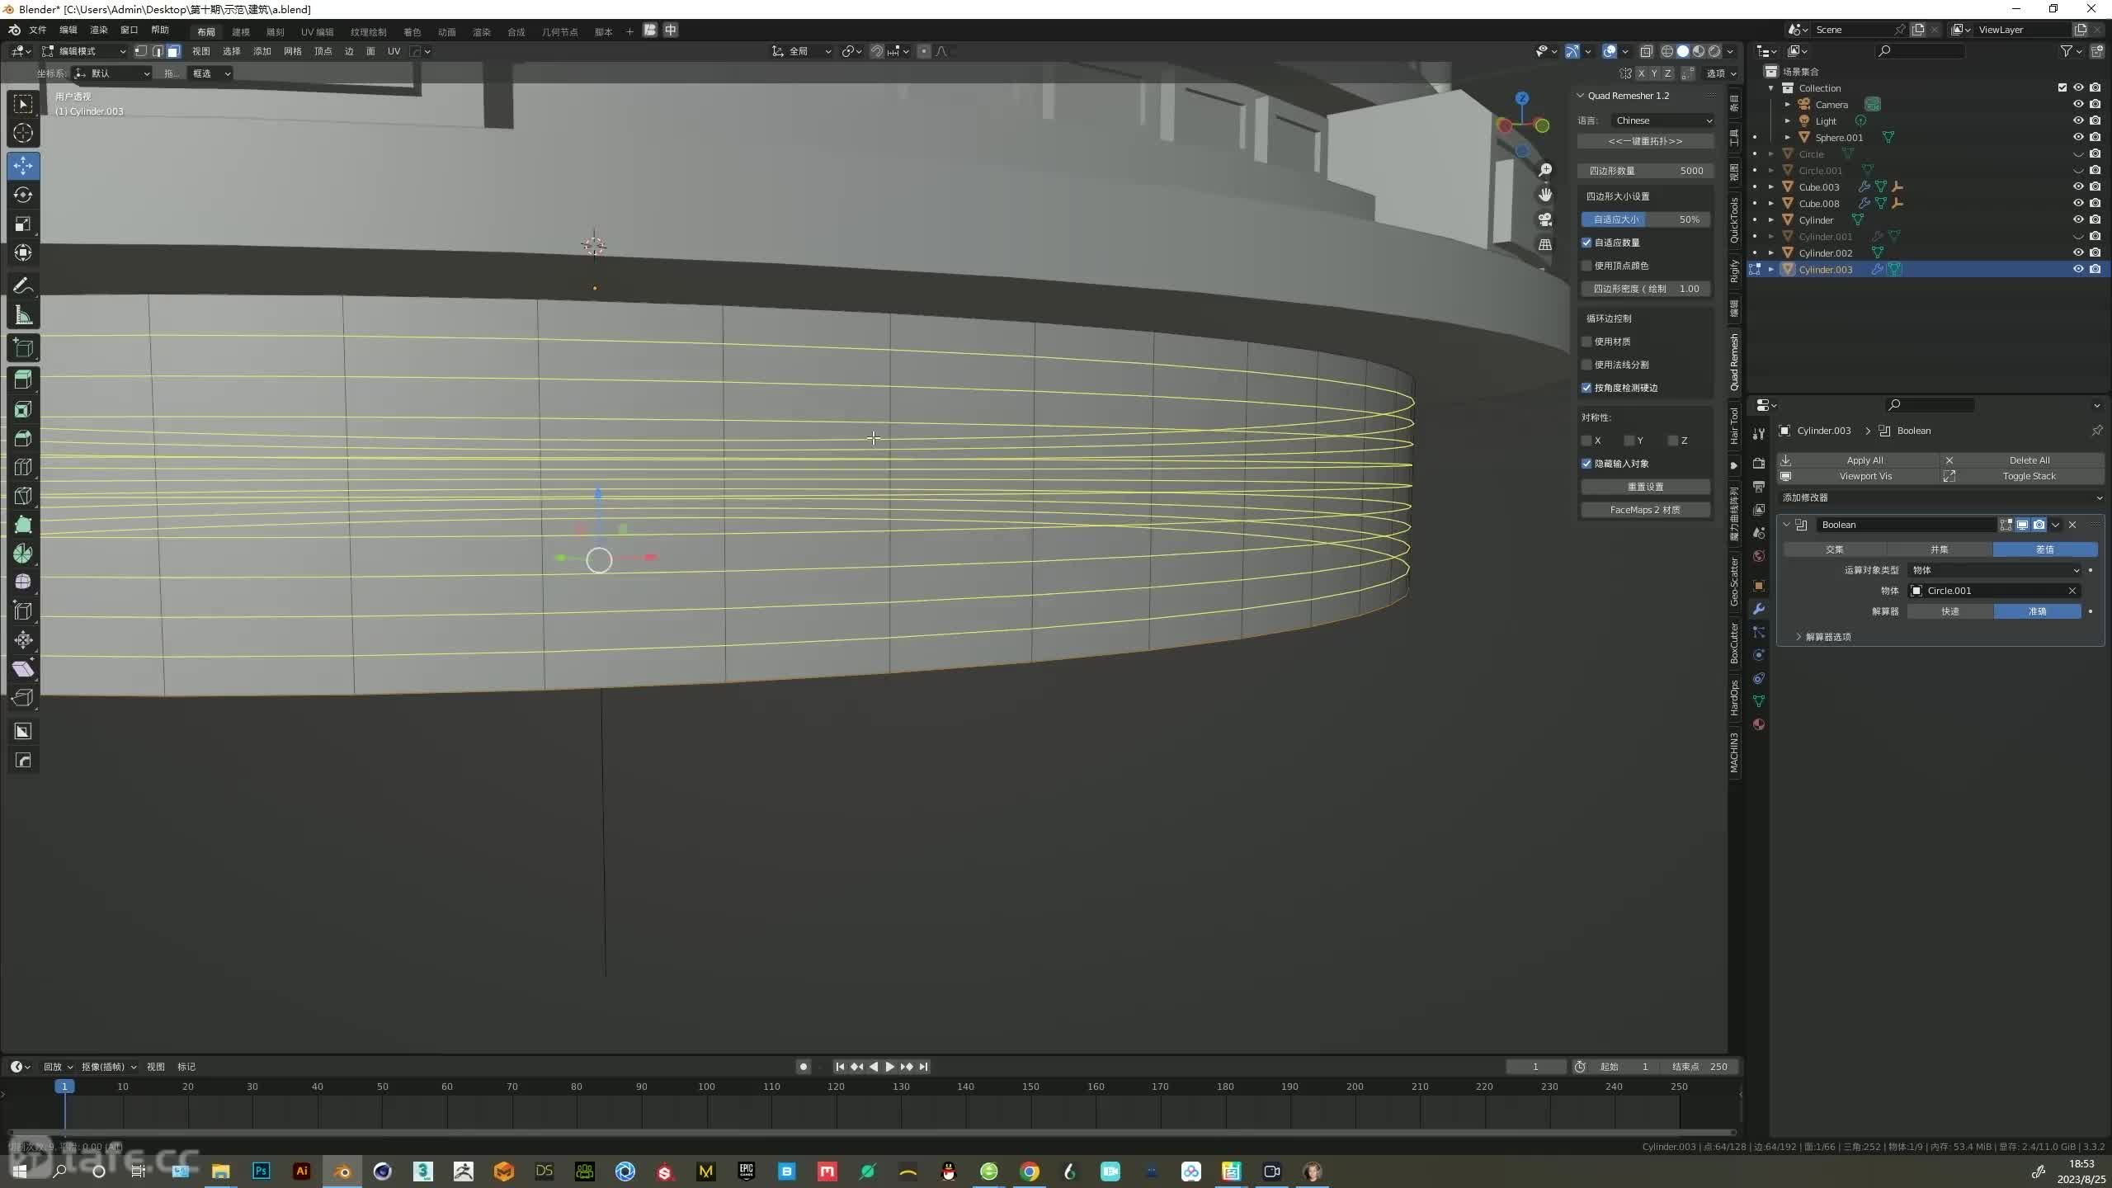Enable the 使用顶点颜色 checkbox
This screenshot has height=1188, width=2112.
click(1586, 266)
